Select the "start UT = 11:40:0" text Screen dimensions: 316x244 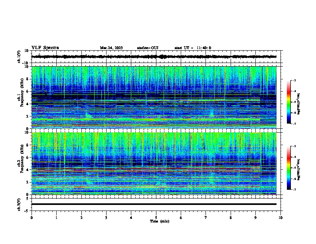[x=193, y=48]
